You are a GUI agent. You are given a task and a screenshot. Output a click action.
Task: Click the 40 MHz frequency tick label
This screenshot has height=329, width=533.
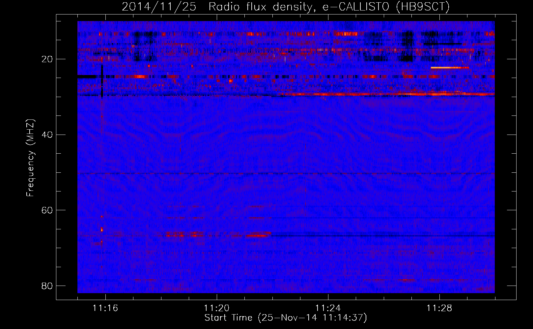point(47,135)
